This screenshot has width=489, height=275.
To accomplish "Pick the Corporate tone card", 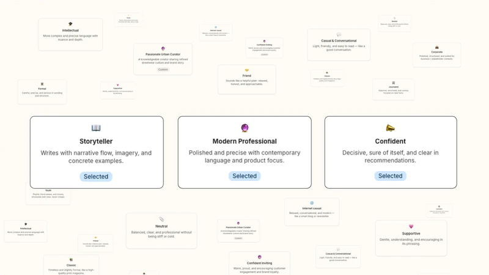I will (x=437, y=55).
